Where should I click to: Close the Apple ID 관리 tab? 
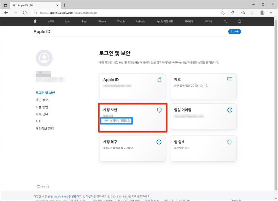(x=57, y=5)
